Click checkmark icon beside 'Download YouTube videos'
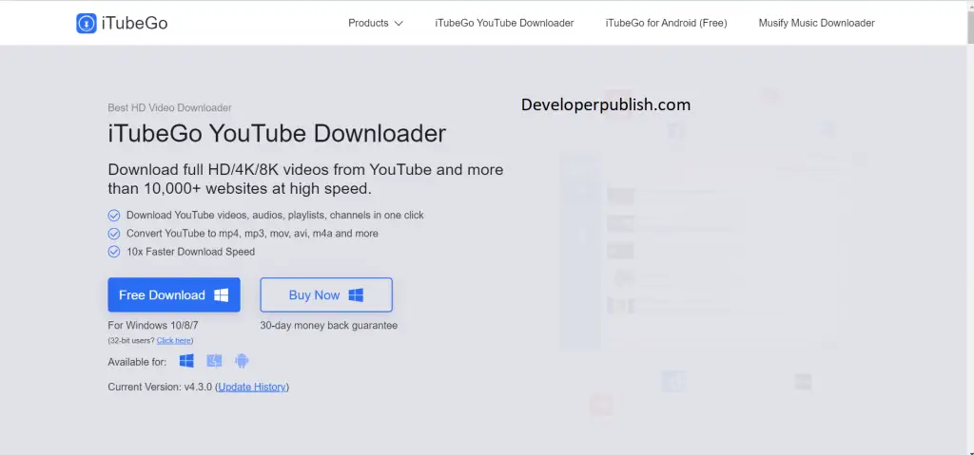Viewport: 974px width, 455px height. click(x=114, y=216)
